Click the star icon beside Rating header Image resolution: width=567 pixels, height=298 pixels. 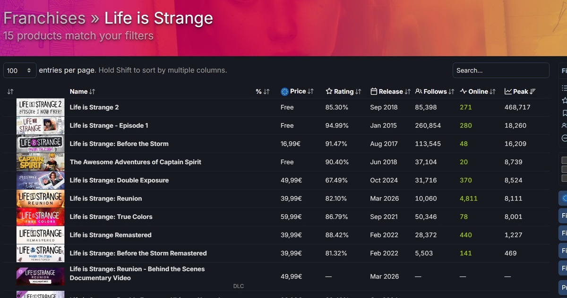[329, 91]
